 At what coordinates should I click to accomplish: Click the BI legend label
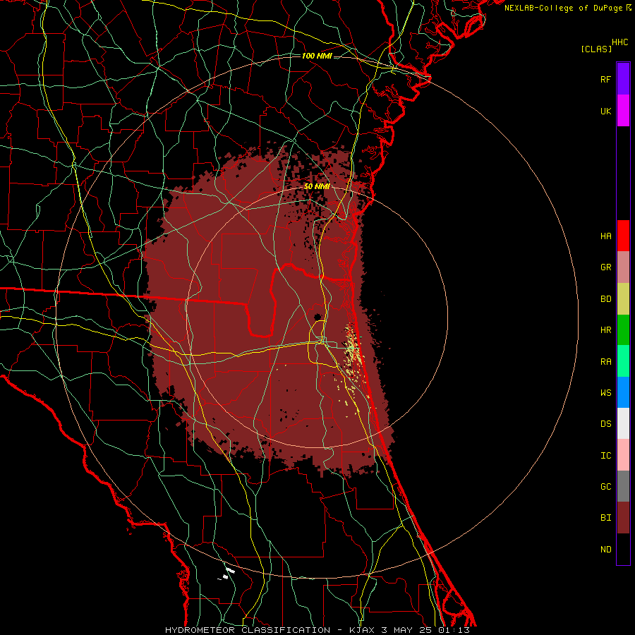click(x=605, y=518)
